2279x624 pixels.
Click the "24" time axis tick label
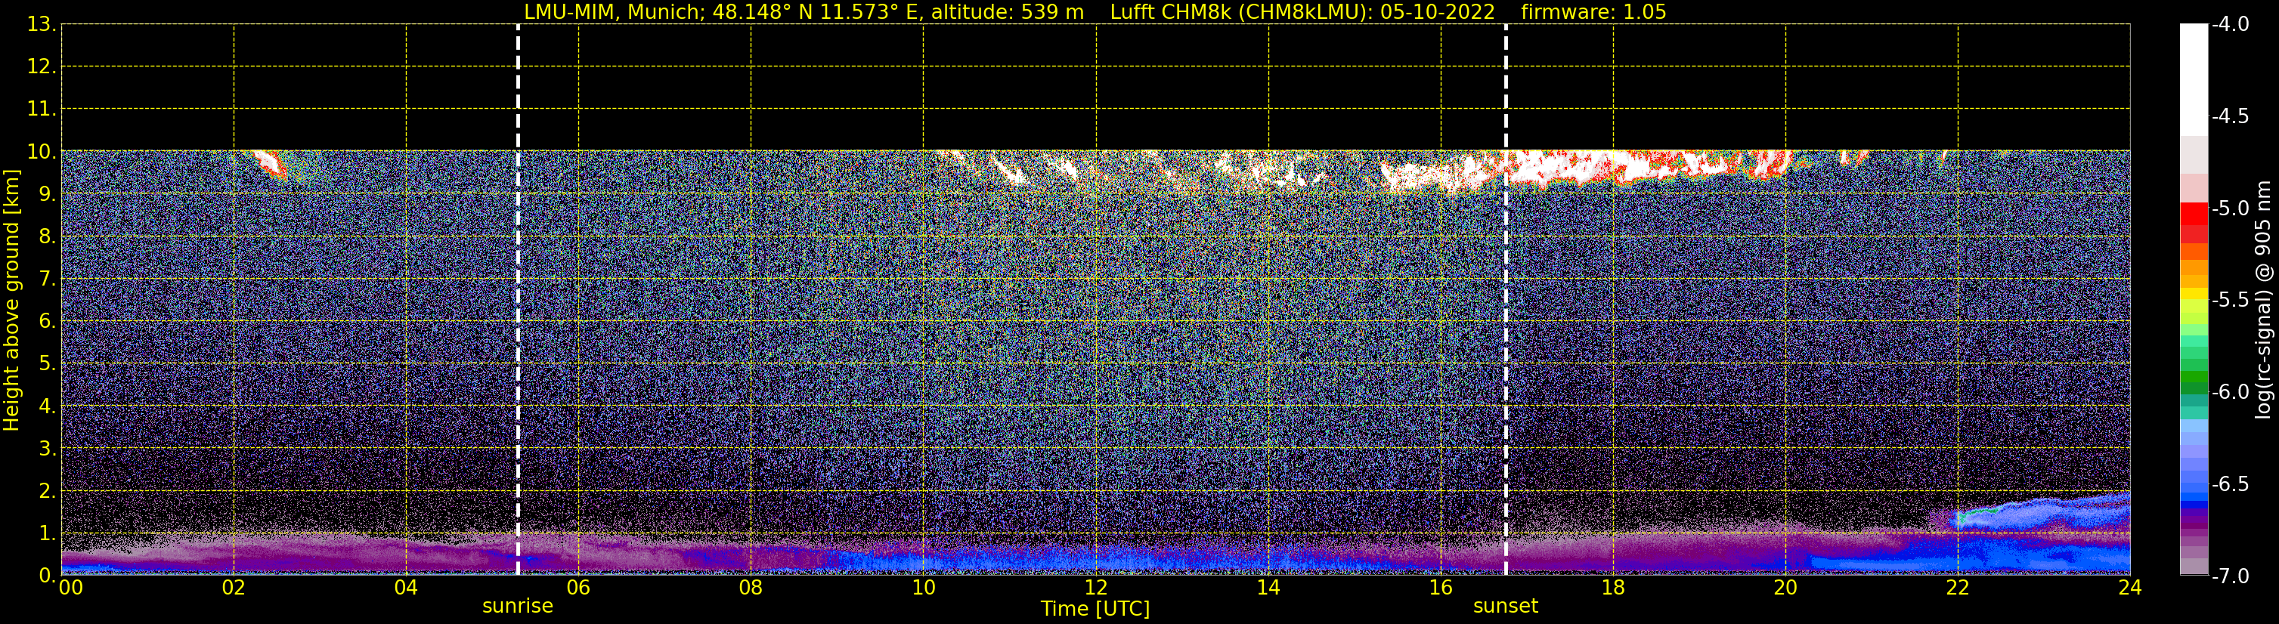point(2130,588)
